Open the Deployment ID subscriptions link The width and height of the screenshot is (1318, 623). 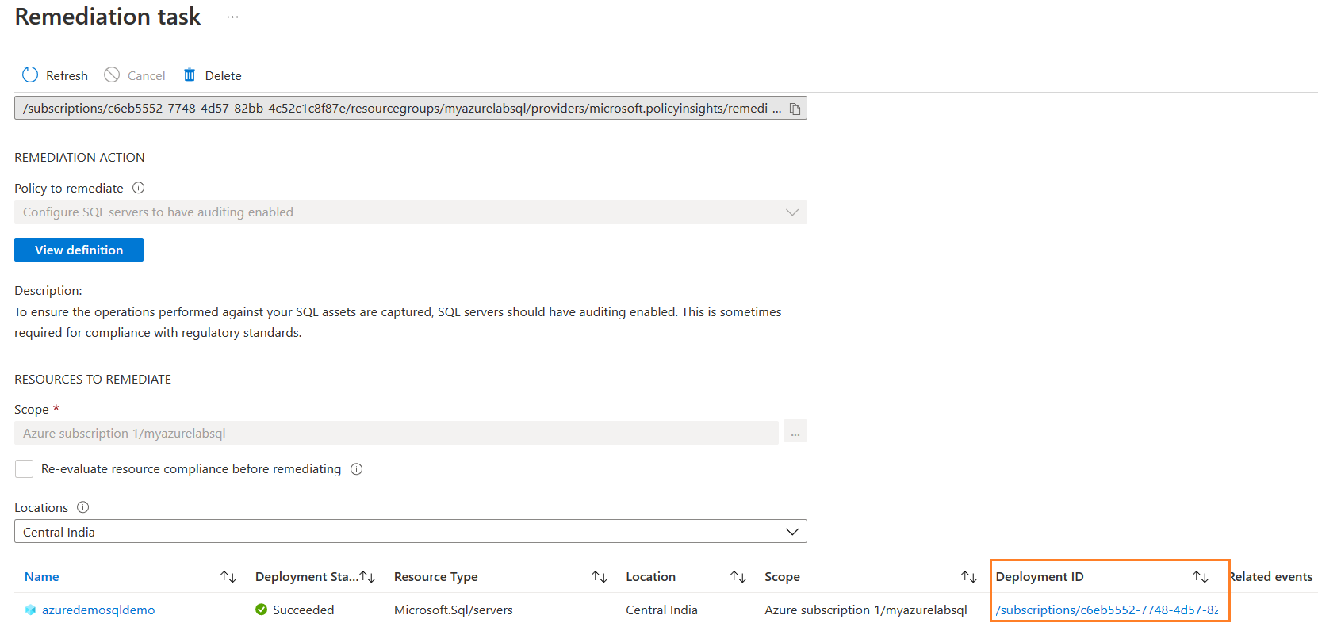pyautogui.click(x=1106, y=610)
